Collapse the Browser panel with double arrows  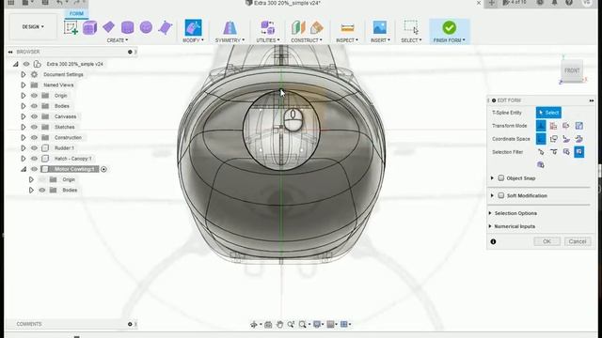pos(10,52)
